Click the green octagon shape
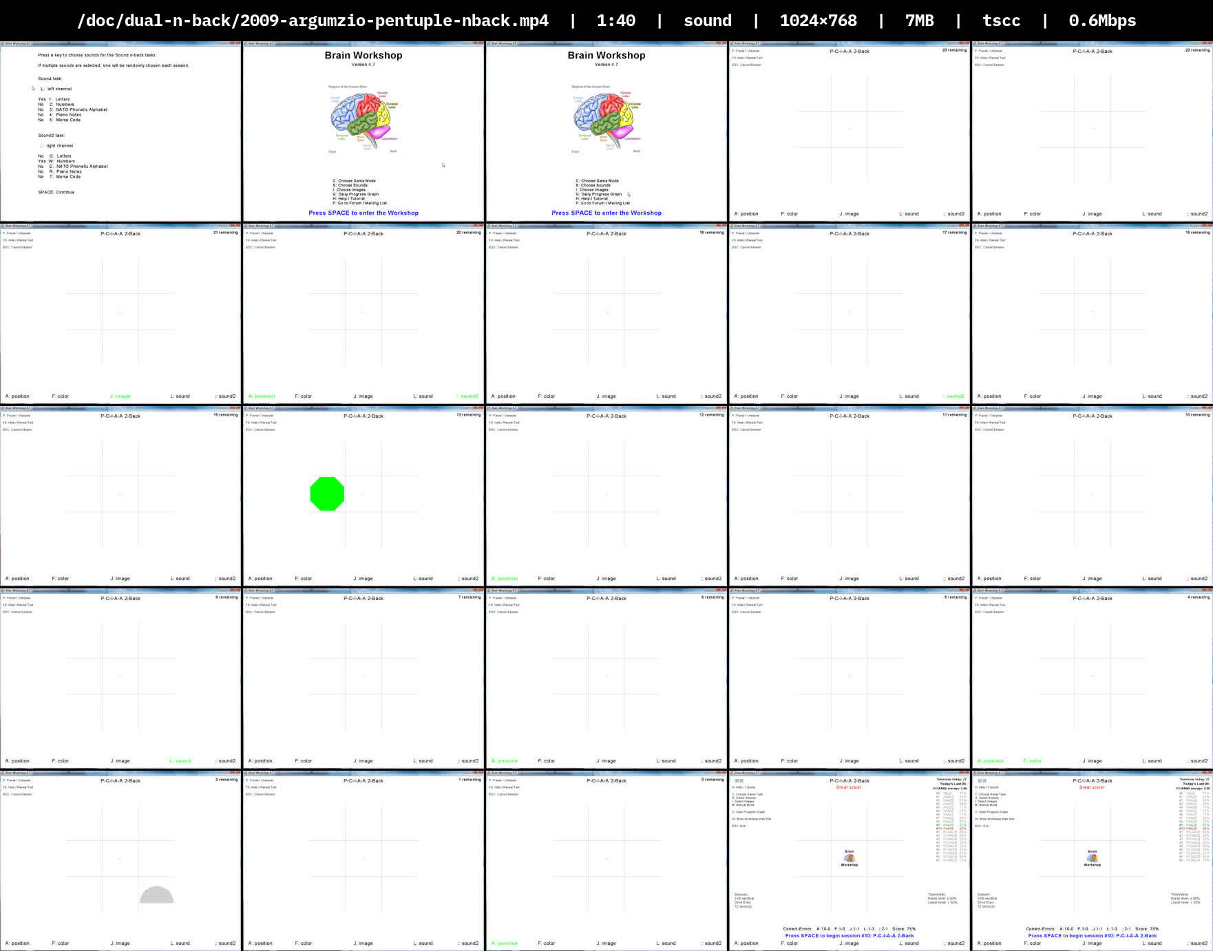Viewport: 1213px width, 951px height. point(327,493)
